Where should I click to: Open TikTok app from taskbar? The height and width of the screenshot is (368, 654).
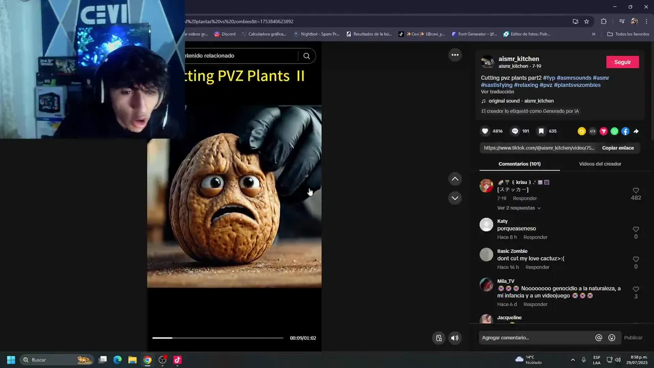tap(177, 360)
